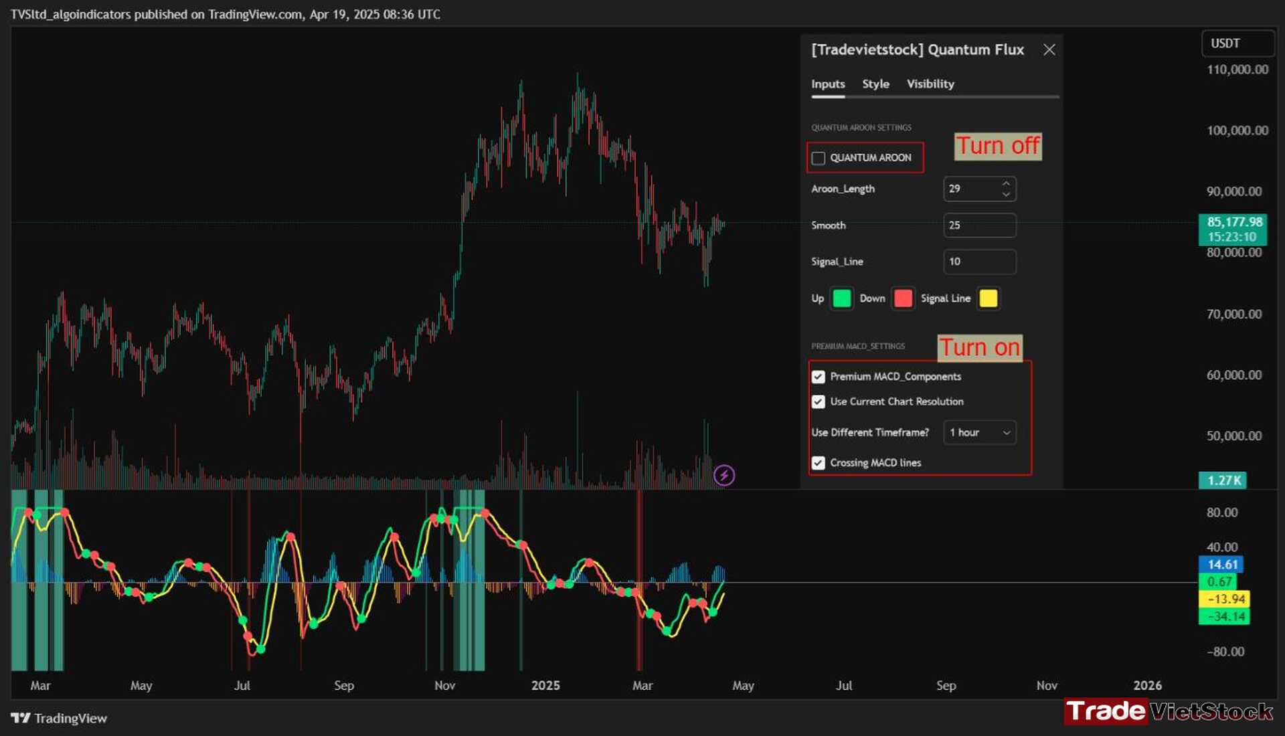Open the green Up color swatch

(842, 298)
